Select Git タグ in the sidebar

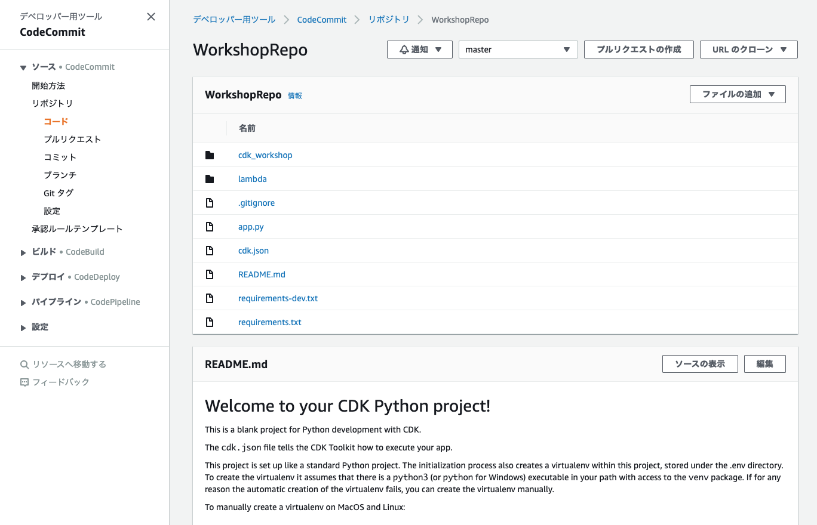coord(59,193)
